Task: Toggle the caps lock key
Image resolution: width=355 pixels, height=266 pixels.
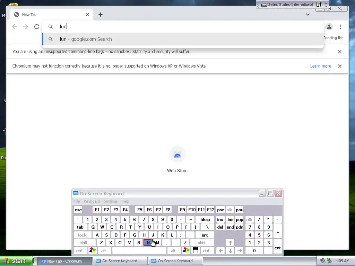Action: pos(83,235)
